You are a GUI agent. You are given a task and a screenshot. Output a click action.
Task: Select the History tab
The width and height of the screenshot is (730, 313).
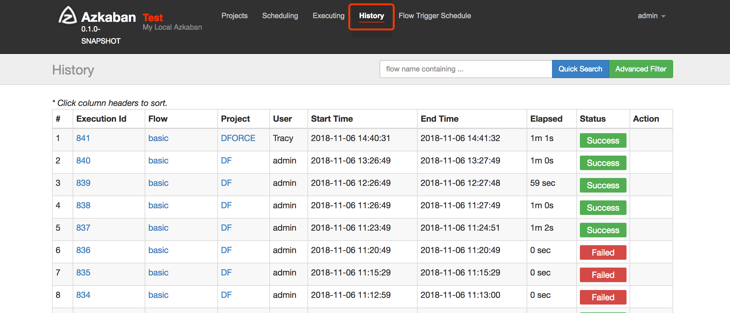[371, 16]
